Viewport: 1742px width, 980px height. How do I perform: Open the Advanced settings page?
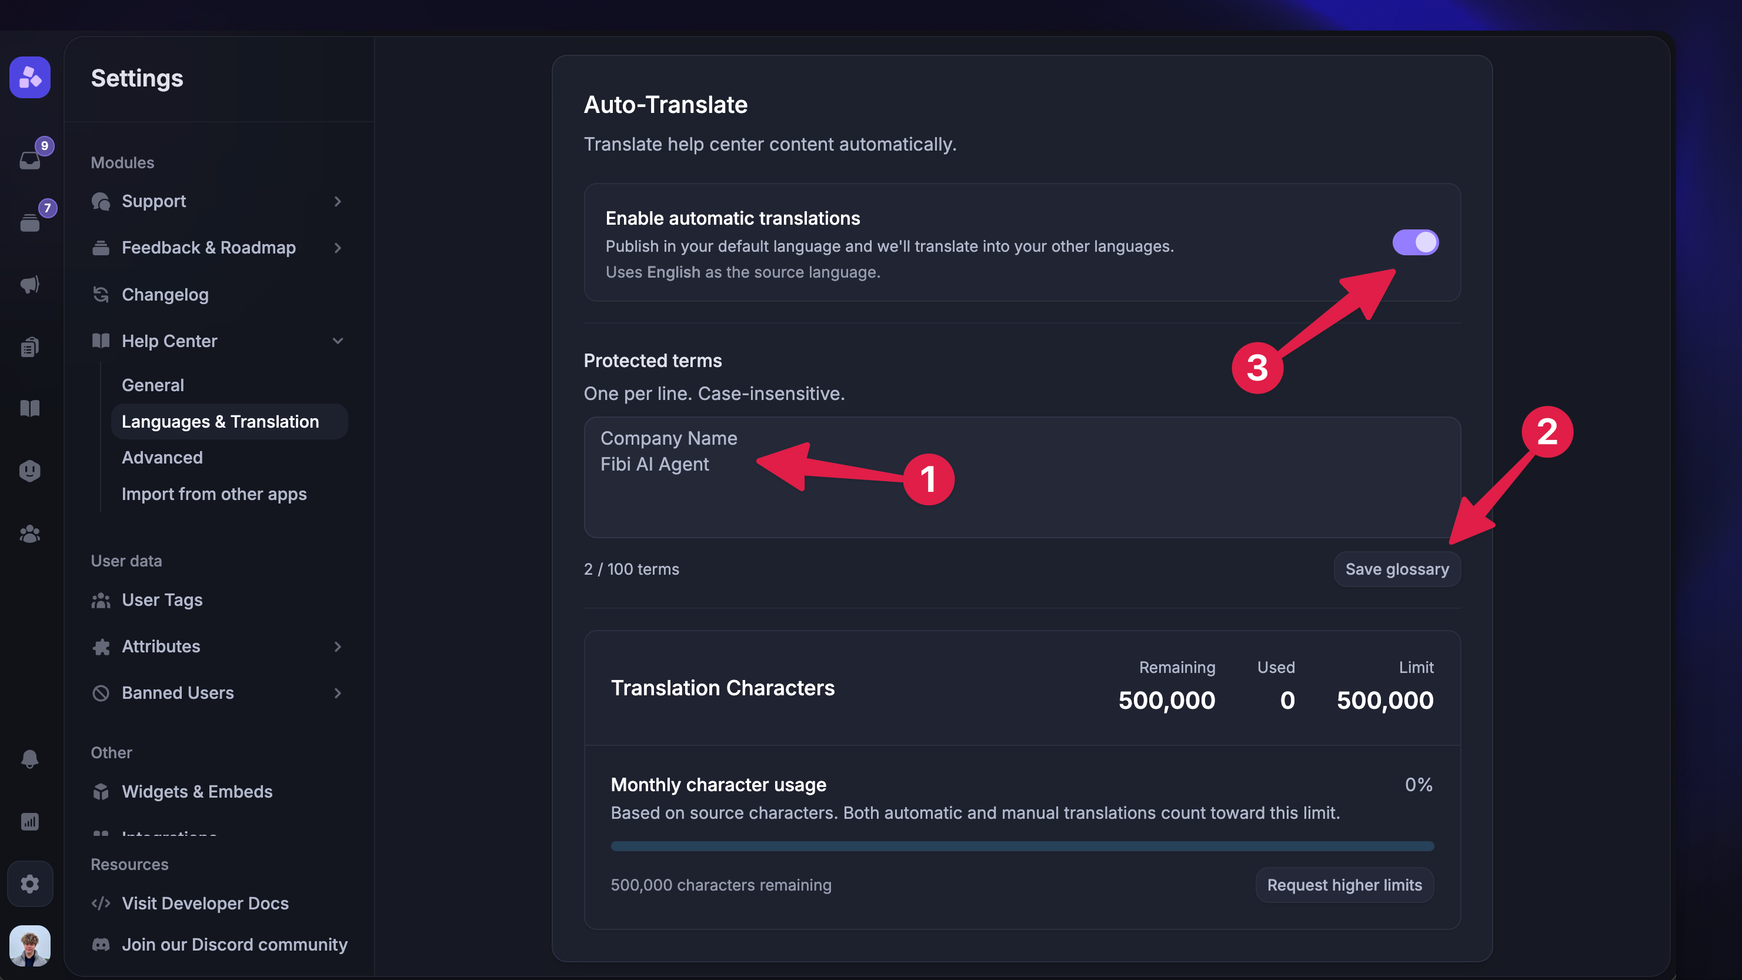click(x=162, y=457)
